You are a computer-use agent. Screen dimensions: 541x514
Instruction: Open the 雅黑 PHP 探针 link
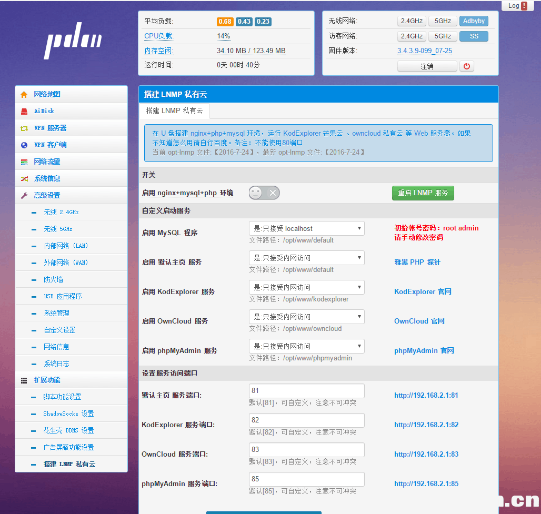[x=417, y=262]
